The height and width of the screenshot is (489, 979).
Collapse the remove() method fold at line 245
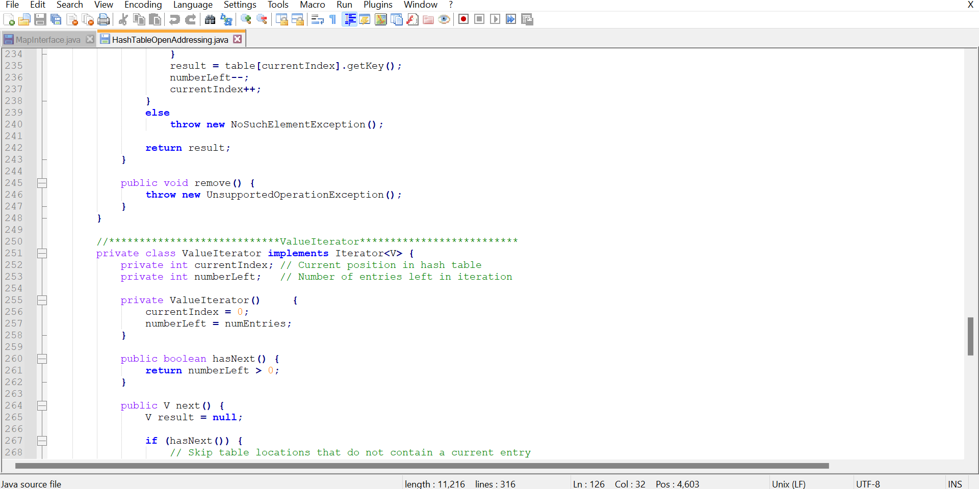[42, 183]
